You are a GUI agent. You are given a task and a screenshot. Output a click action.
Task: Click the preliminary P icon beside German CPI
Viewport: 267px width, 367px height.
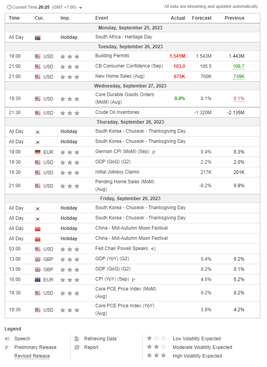[x=154, y=152]
